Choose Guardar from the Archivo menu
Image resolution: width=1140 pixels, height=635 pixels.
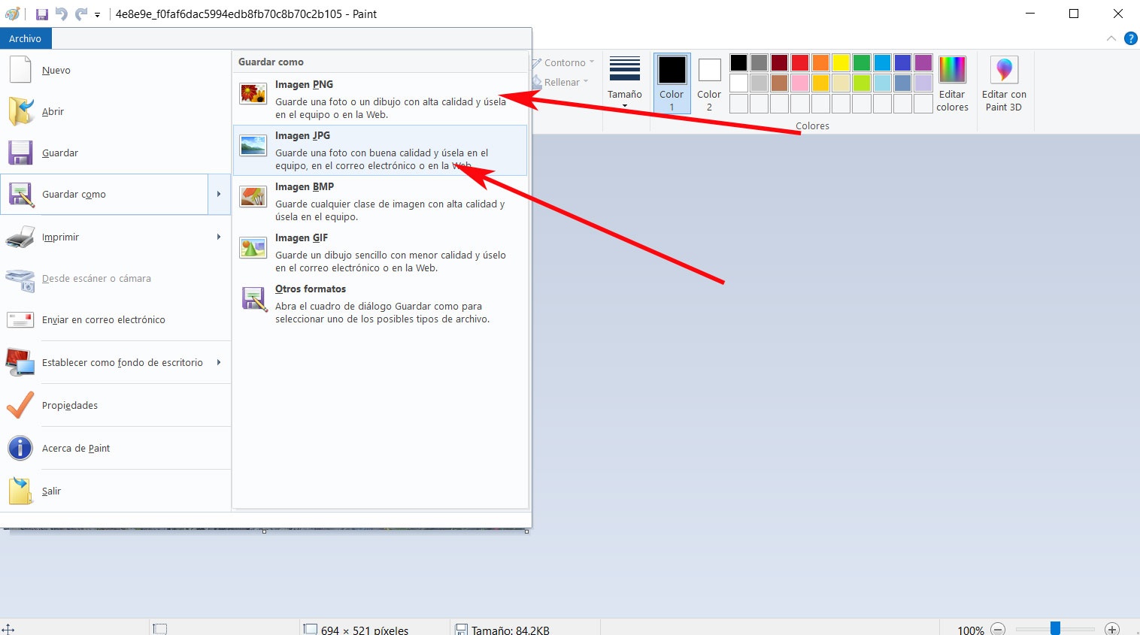pos(115,153)
